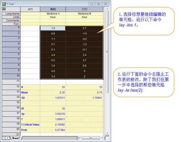Image resolution: width=181 pixels, height=142 pixels.
Task: Click the 'DF' label cell
Action: [30, 108]
